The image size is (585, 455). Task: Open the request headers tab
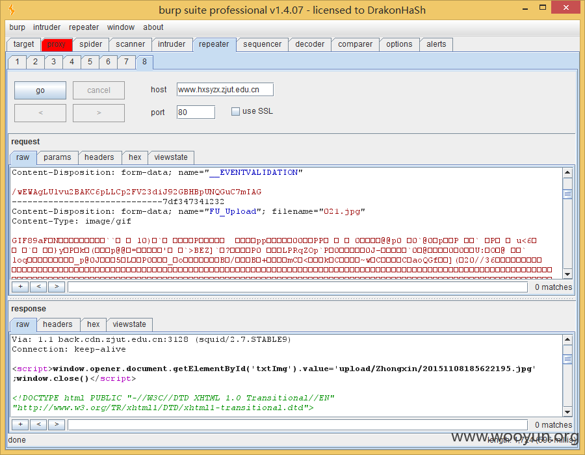[x=99, y=157]
